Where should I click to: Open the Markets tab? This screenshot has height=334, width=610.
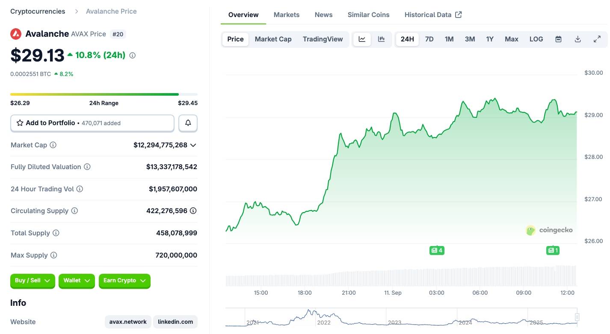pos(287,15)
